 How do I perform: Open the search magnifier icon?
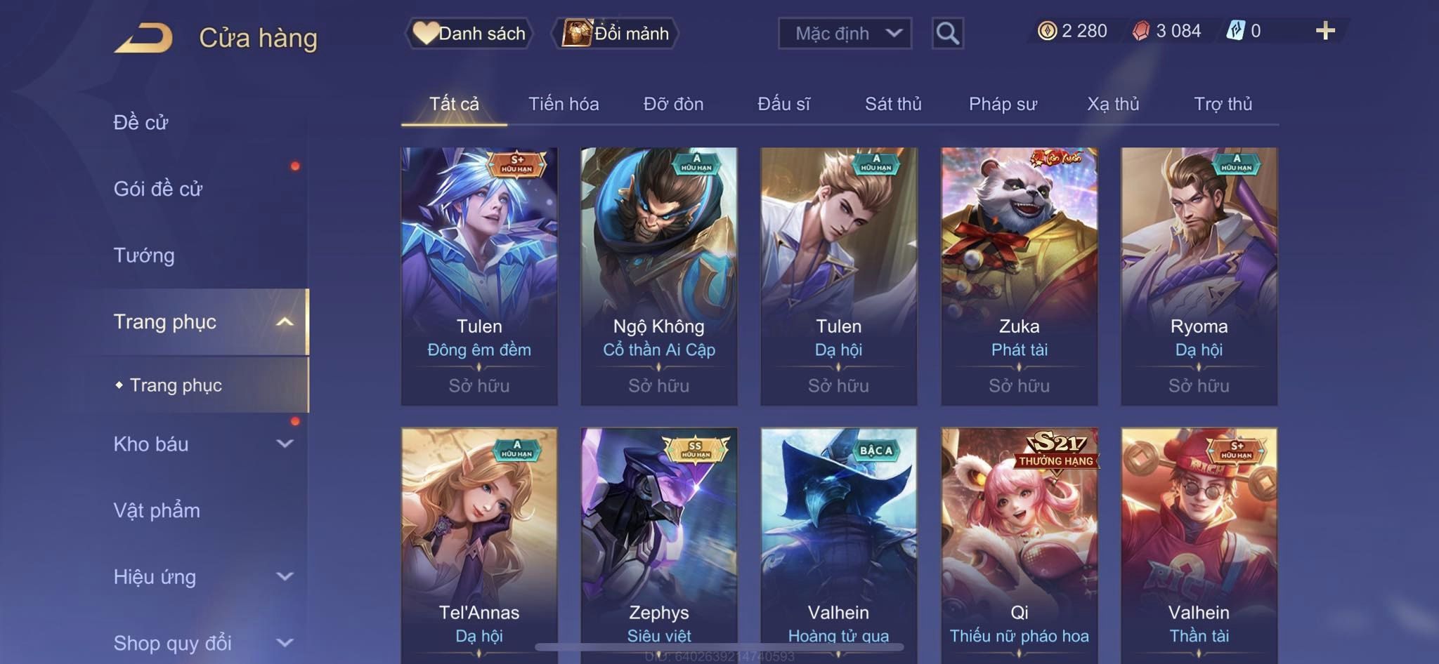[x=947, y=33]
